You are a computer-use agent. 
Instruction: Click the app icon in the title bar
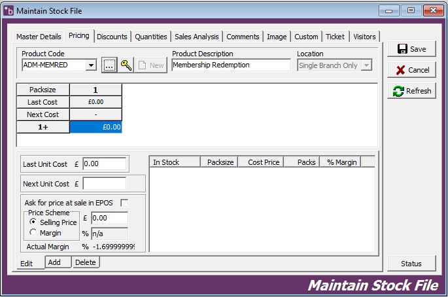coord(9,10)
